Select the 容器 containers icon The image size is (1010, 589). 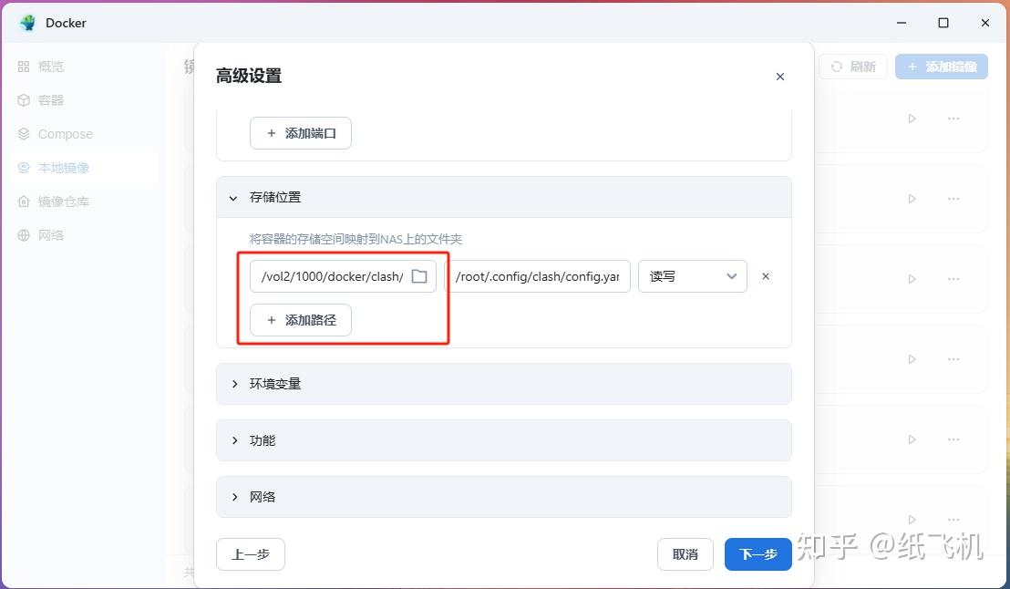coord(22,99)
